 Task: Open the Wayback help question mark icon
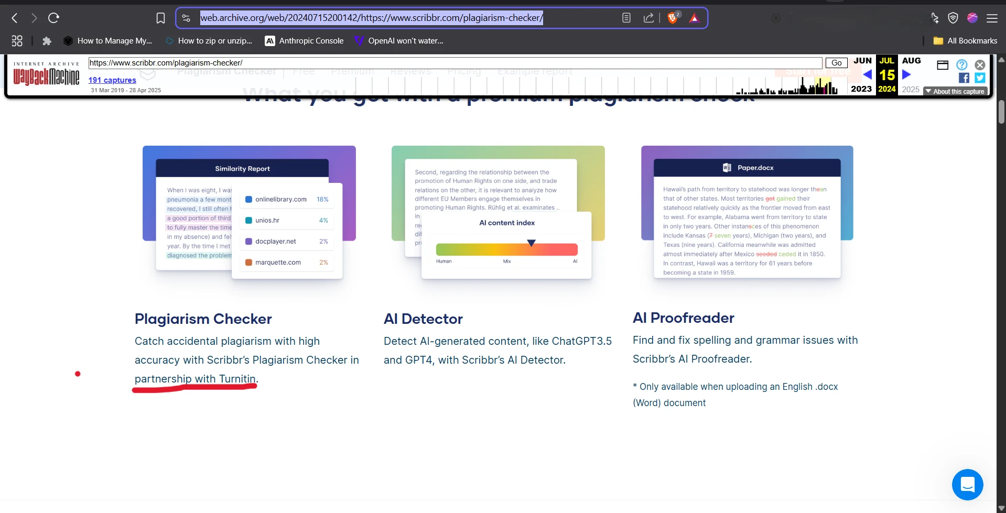click(x=961, y=65)
